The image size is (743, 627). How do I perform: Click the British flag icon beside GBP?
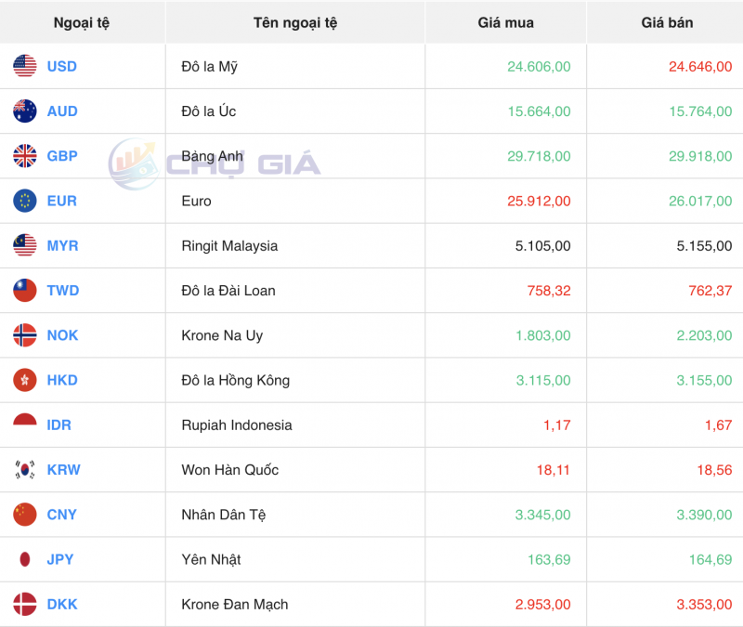click(x=25, y=156)
